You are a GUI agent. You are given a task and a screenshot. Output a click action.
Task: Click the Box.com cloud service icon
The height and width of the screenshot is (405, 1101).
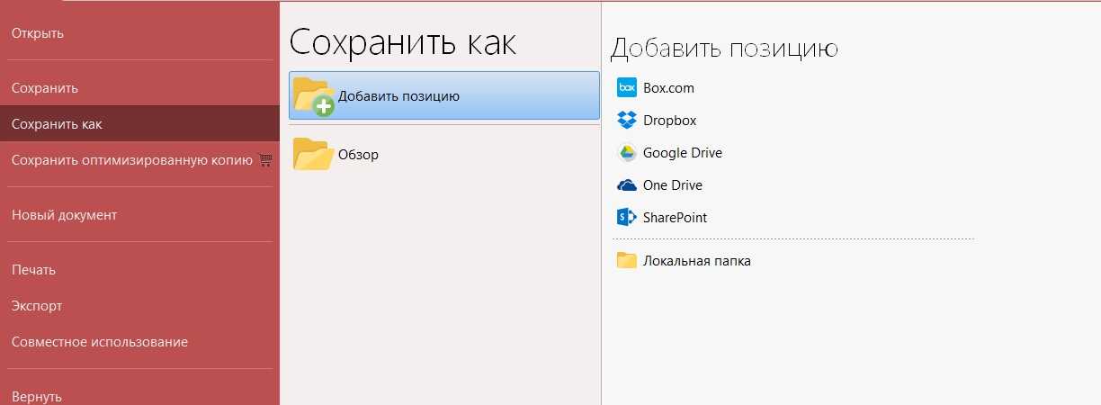click(627, 88)
